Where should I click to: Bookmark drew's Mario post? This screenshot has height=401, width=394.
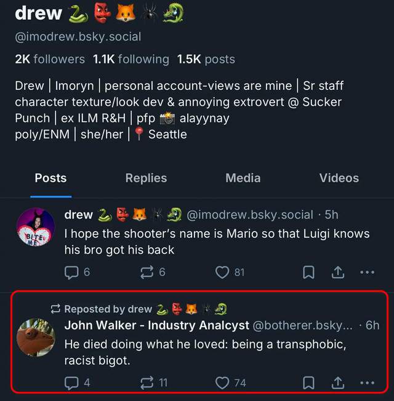309,272
